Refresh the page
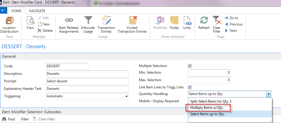Screen dimensions: 281x123 pos(204,23)
